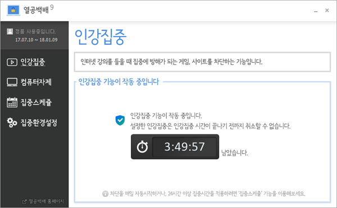This screenshot has width=337, height=208.
Task: Click the 집중스케줄 calendar icon
Action: coord(12,102)
